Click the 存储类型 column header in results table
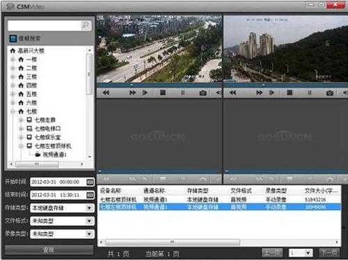The width and height of the screenshot is (348, 260). point(198,190)
